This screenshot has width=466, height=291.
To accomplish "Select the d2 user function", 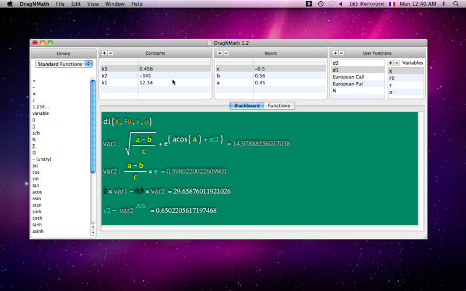I will point(358,63).
